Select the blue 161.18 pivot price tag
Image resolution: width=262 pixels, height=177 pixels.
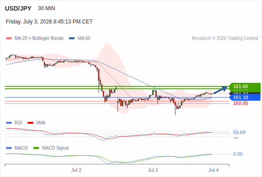click(x=245, y=97)
